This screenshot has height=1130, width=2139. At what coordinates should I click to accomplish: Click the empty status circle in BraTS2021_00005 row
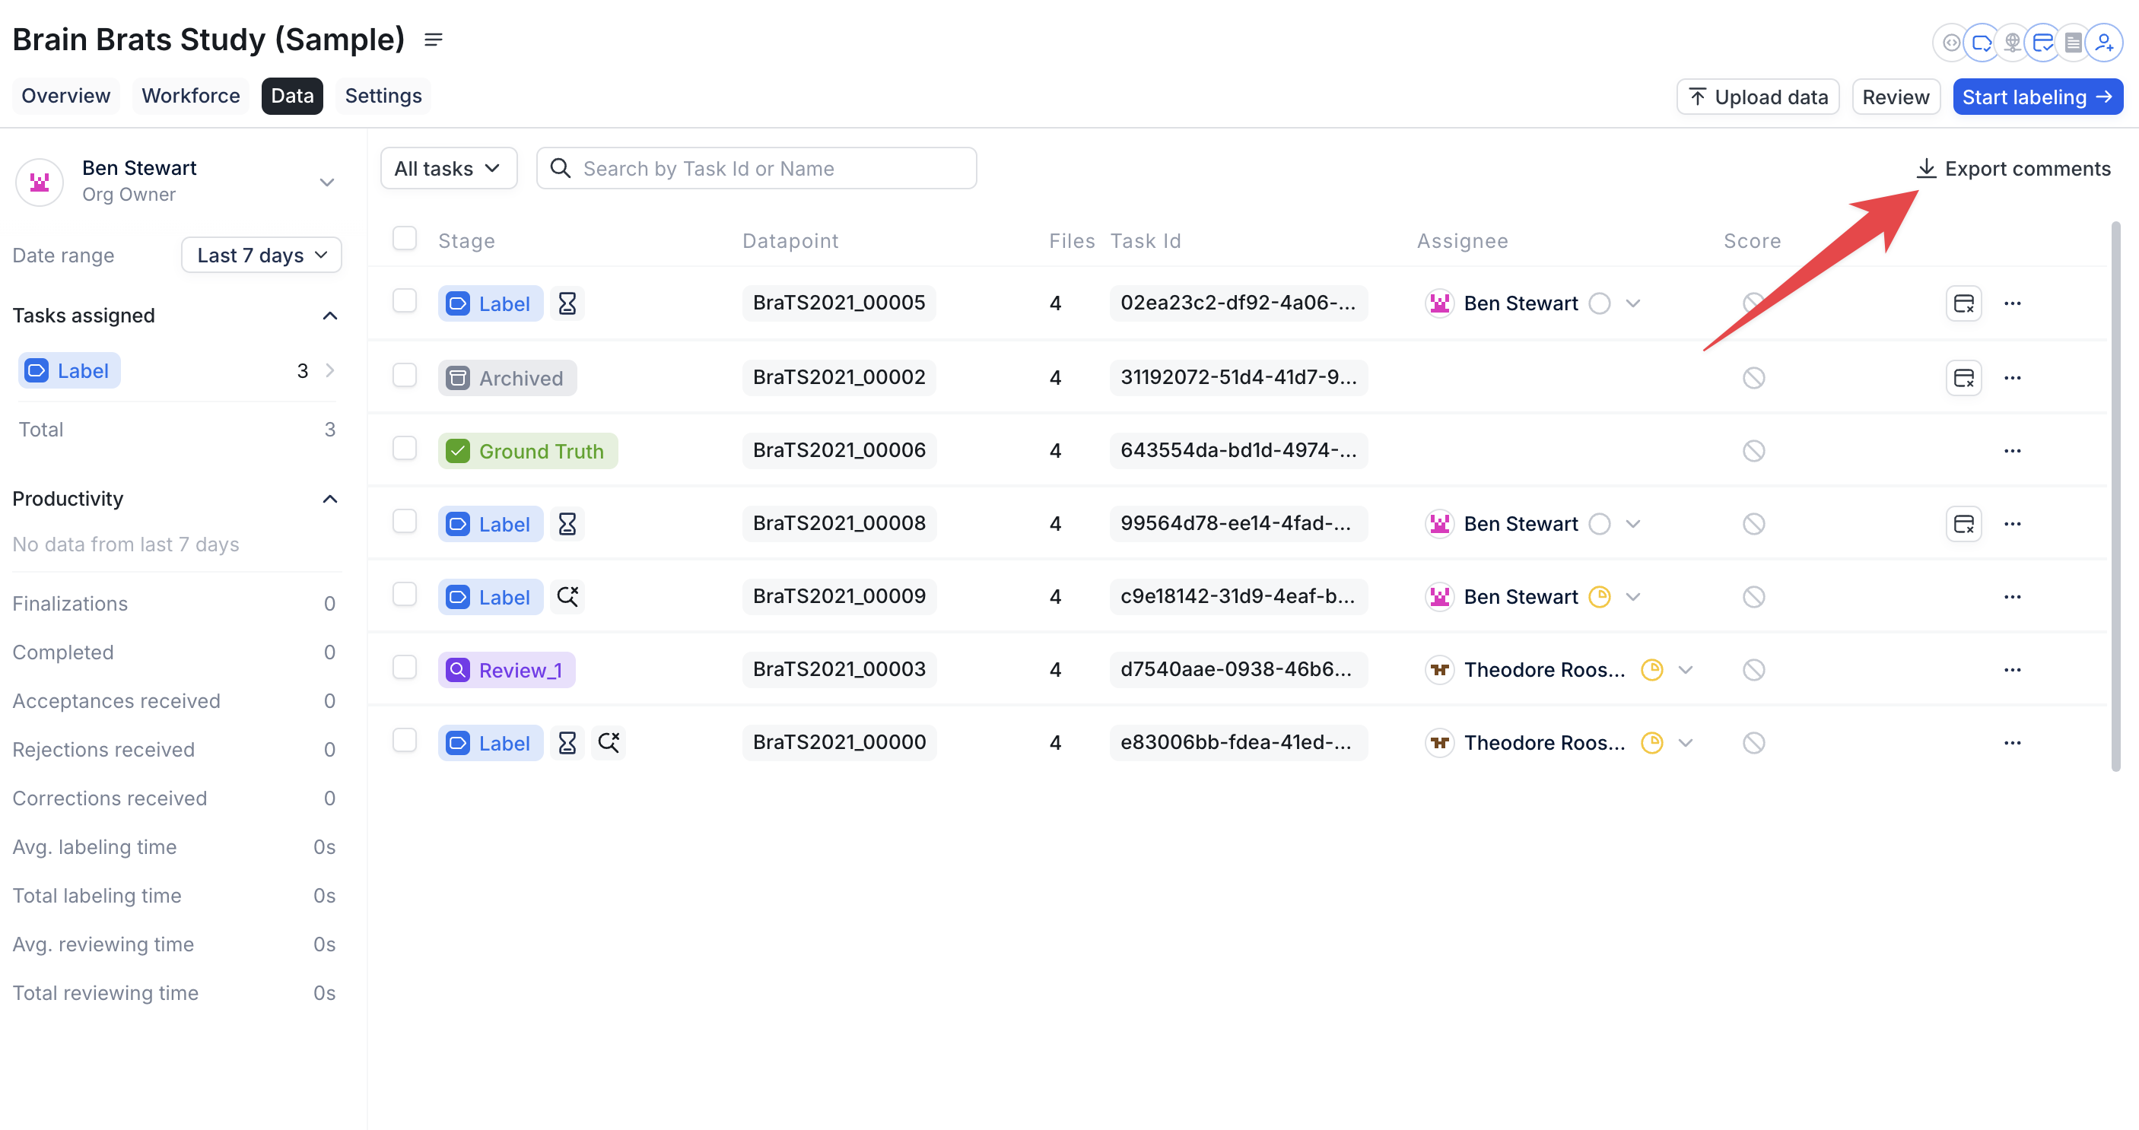1599,303
